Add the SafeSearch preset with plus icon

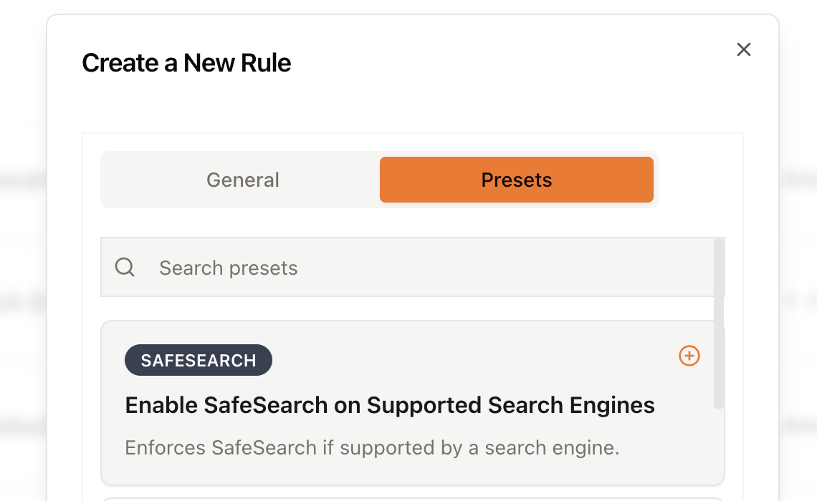tap(689, 356)
